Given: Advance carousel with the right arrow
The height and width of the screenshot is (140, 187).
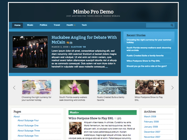Looking at the screenshot, I should click(x=172, y=88).
